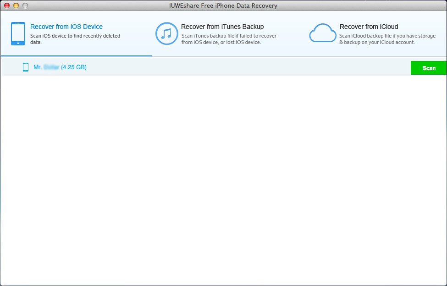447x286 pixels.
Task: Click the gray zoom button in the title bar
Action: (25, 5)
